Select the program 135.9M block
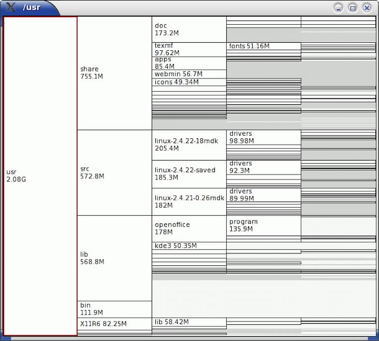This screenshot has height=341, width=379. pos(264,225)
